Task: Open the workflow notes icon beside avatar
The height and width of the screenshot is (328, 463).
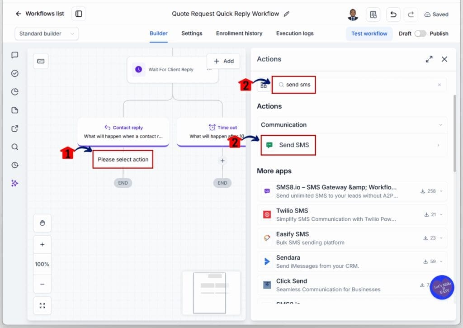Action: [373, 14]
